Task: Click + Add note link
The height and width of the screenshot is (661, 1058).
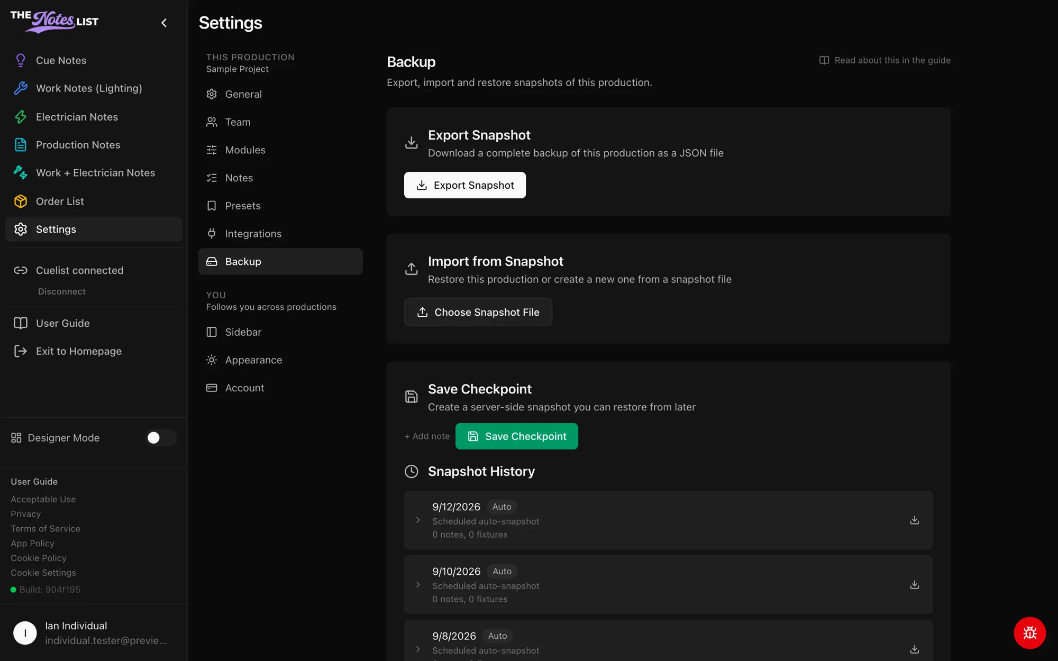Action: pos(427,436)
